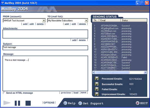The width and height of the screenshot is (150, 108).
Task: Click the floppy icon beside Processed Emails
Action: tap(97, 78)
